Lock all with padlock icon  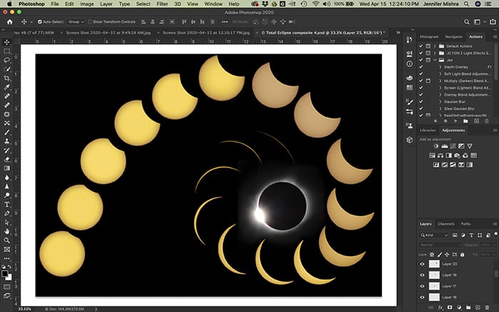coord(463,254)
